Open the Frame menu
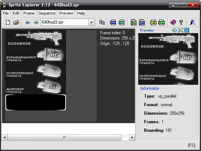Image resolution: width=201 pixels, height=151 pixels. (x=29, y=13)
